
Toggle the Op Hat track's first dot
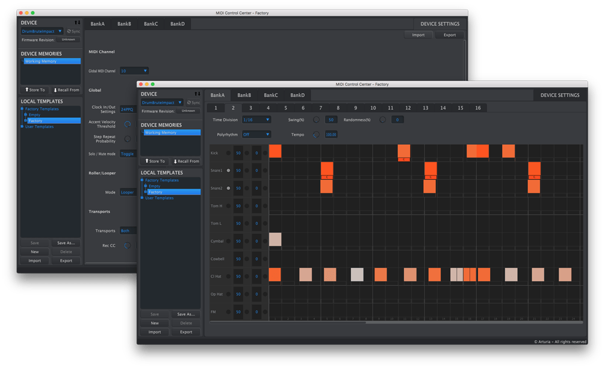(x=228, y=294)
